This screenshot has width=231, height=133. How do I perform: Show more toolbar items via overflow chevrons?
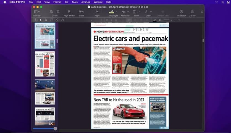(202, 12)
